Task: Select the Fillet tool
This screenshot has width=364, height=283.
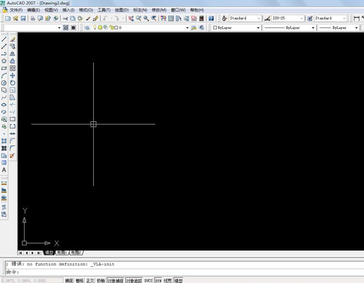Action: coord(12,148)
